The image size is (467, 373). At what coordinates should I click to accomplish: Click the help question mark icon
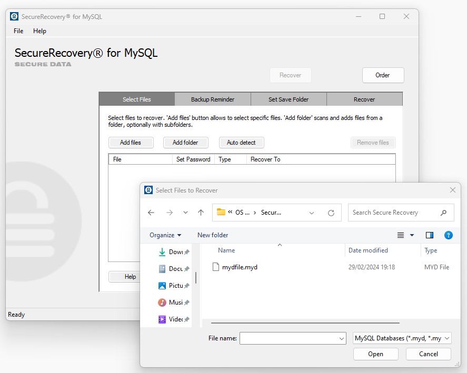point(448,235)
